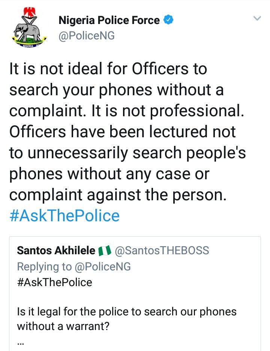Click the Replying to label
Screen dimensions: 270x351
tap(44, 267)
